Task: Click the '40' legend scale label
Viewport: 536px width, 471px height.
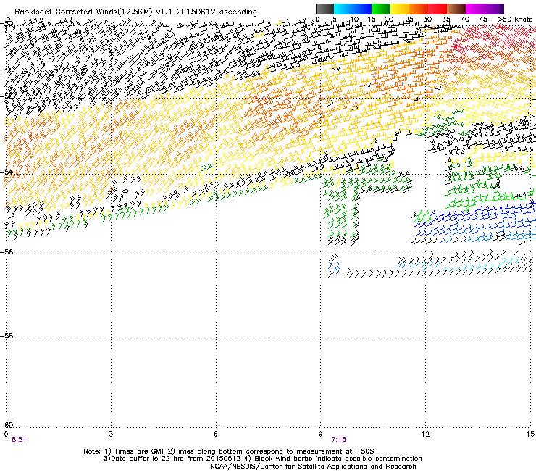Action: [x=465, y=20]
